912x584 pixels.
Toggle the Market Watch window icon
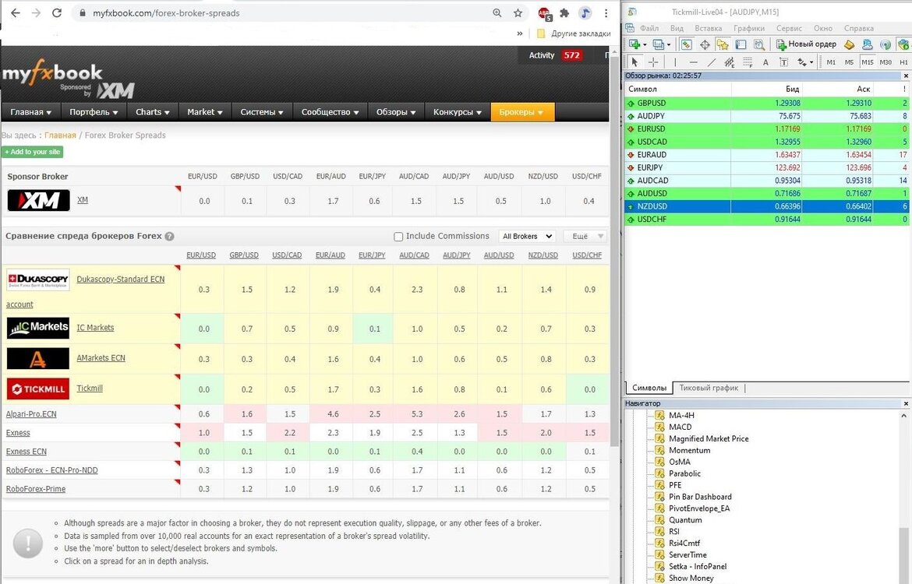coord(686,44)
